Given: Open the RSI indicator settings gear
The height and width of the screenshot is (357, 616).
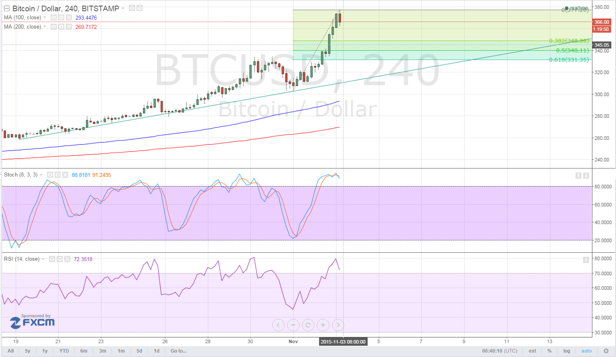Looking at the screenshot, I should [x=59, y=259].
